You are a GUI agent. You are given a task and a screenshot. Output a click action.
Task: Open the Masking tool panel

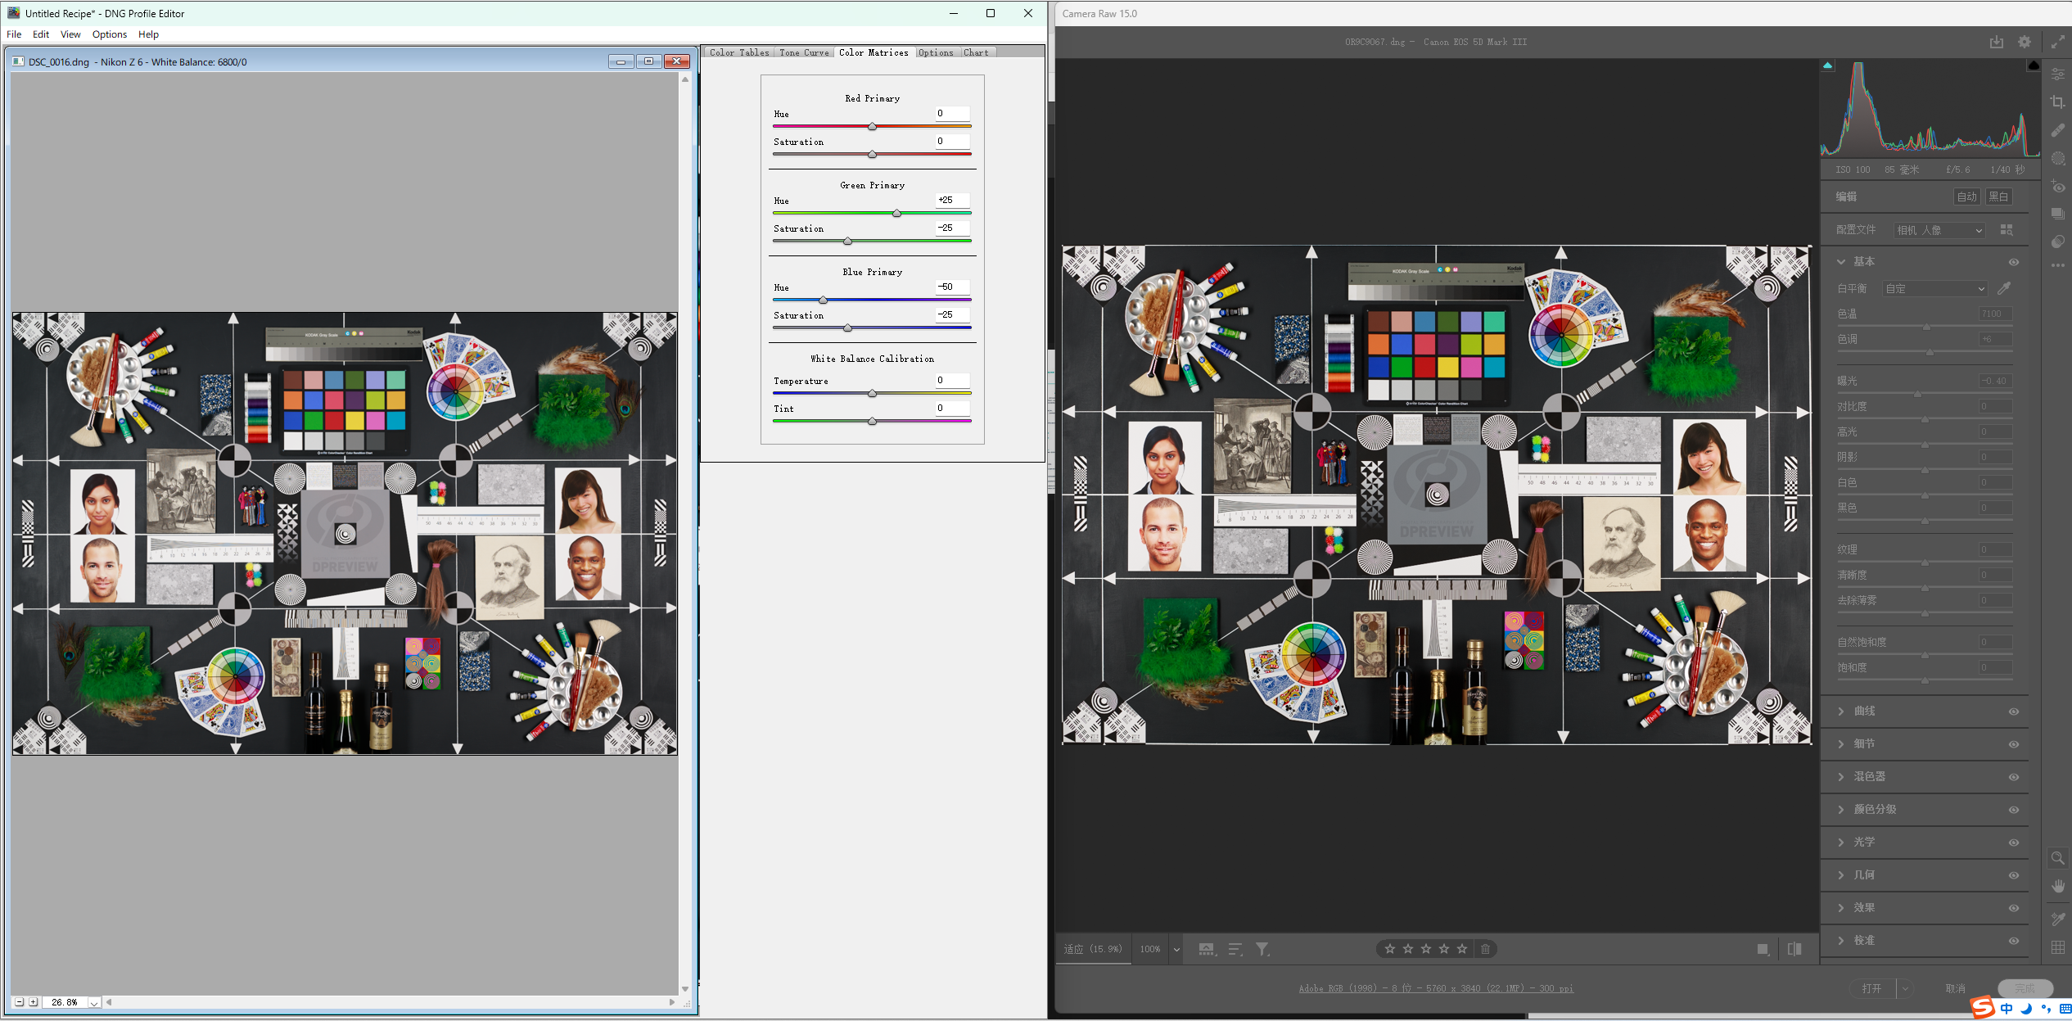[2058, 158]
